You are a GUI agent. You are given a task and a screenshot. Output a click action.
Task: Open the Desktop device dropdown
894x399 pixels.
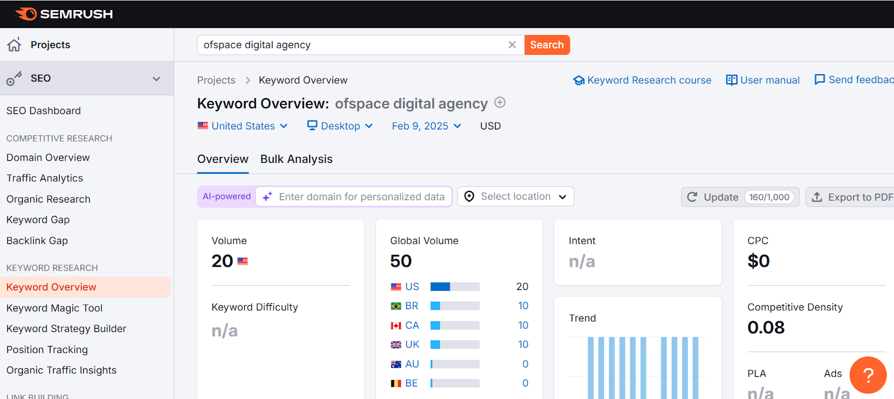[340, 126]
